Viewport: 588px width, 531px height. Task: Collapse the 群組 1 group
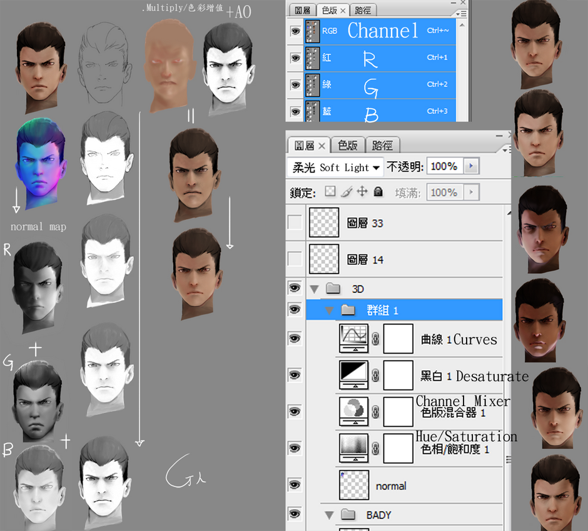(x=330, y=309)
